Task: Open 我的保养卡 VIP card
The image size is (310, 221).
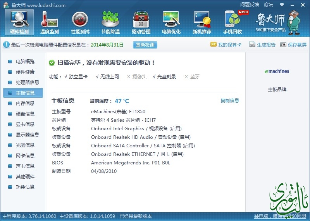Action: pyautogui.click(x=229, y=45)
